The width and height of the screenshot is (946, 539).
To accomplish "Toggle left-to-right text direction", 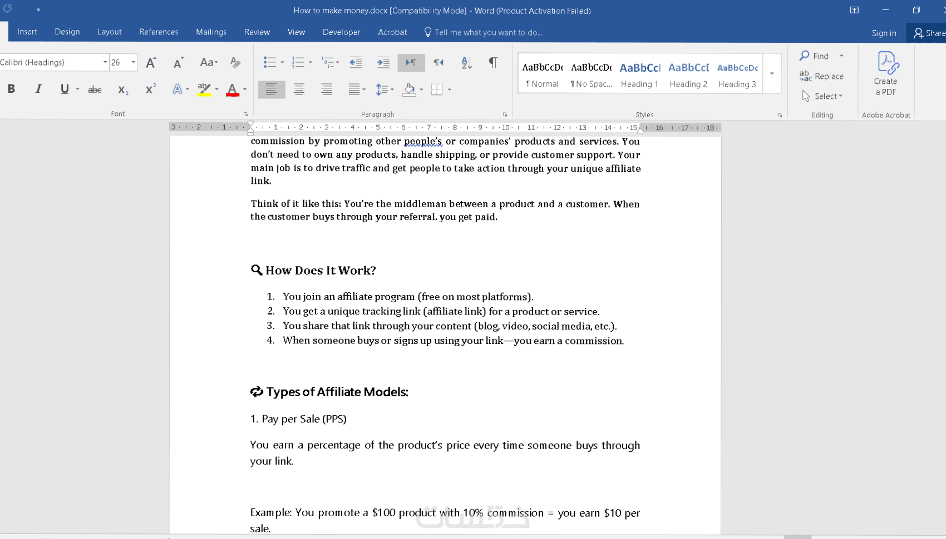I will coord(411,62).
